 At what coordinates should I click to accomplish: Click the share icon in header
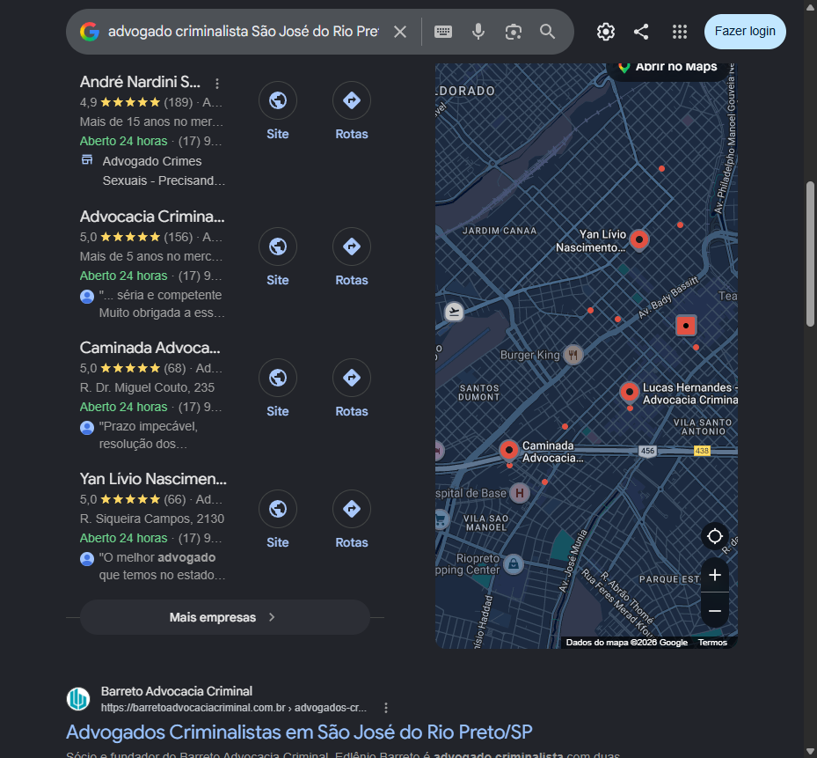pos(641,32)
